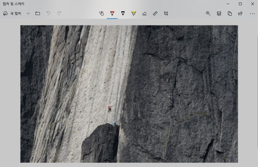This screenshot has height=167, width=258.
Task: Click the vertical scrollbar on right edge
Action: click(257, 92)
